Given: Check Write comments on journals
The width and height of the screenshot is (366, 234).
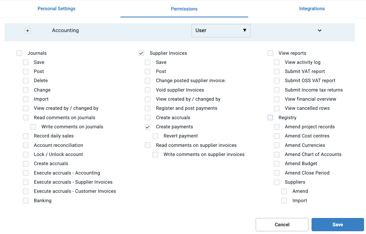Looking at the screenshot, I should click(33, 127).
